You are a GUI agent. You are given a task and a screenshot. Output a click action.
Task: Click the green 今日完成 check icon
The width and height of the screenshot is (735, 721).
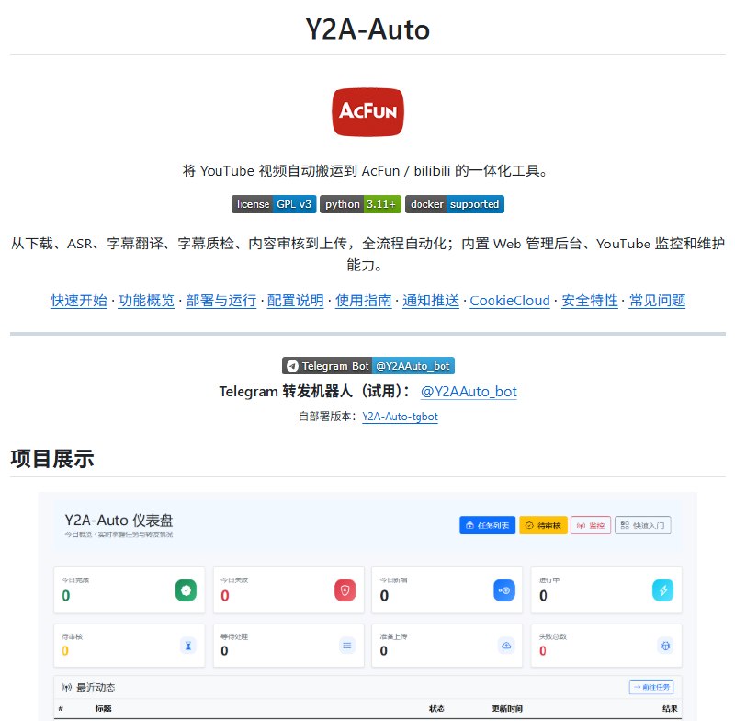point(187,590)
